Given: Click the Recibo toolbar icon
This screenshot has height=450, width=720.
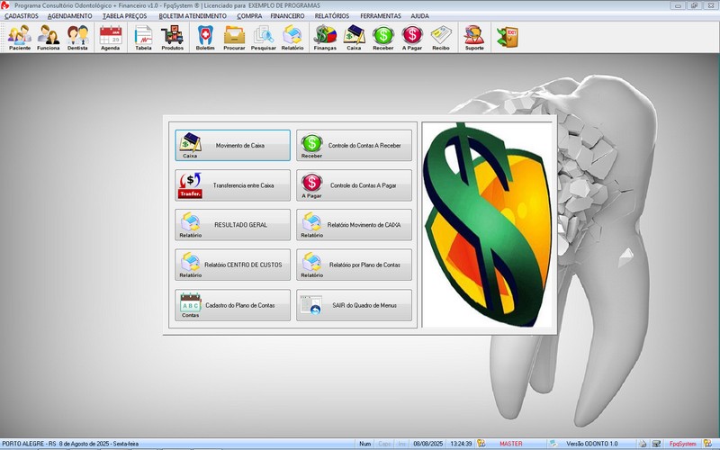Looking at the screenshot, I should click(440, 37).
